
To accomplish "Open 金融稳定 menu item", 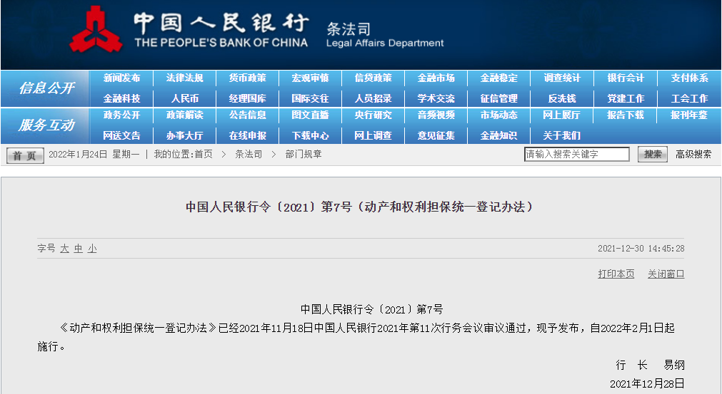I will (499, 78).
